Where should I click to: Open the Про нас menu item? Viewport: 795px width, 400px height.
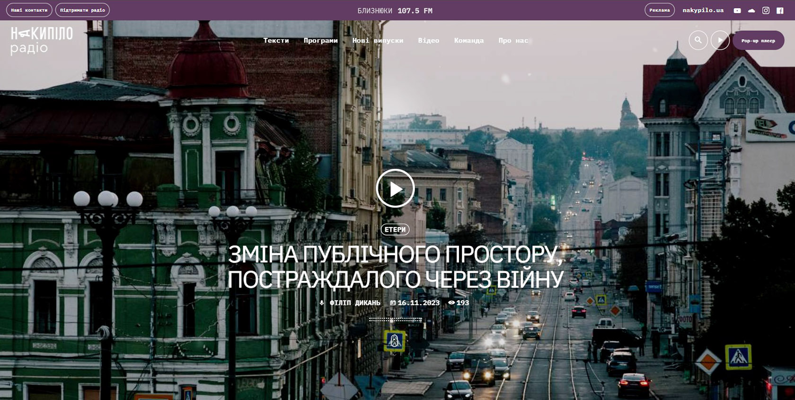513,41
